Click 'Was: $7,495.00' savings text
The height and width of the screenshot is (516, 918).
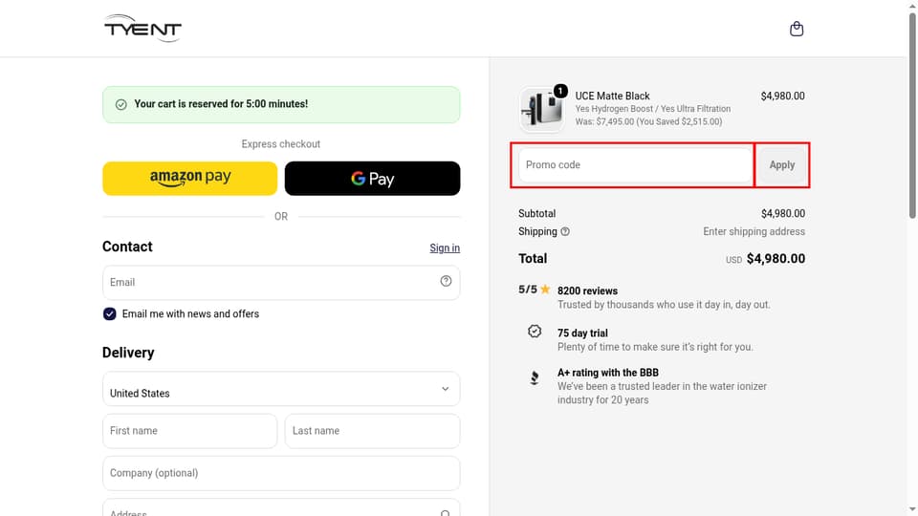coord(648,121)
